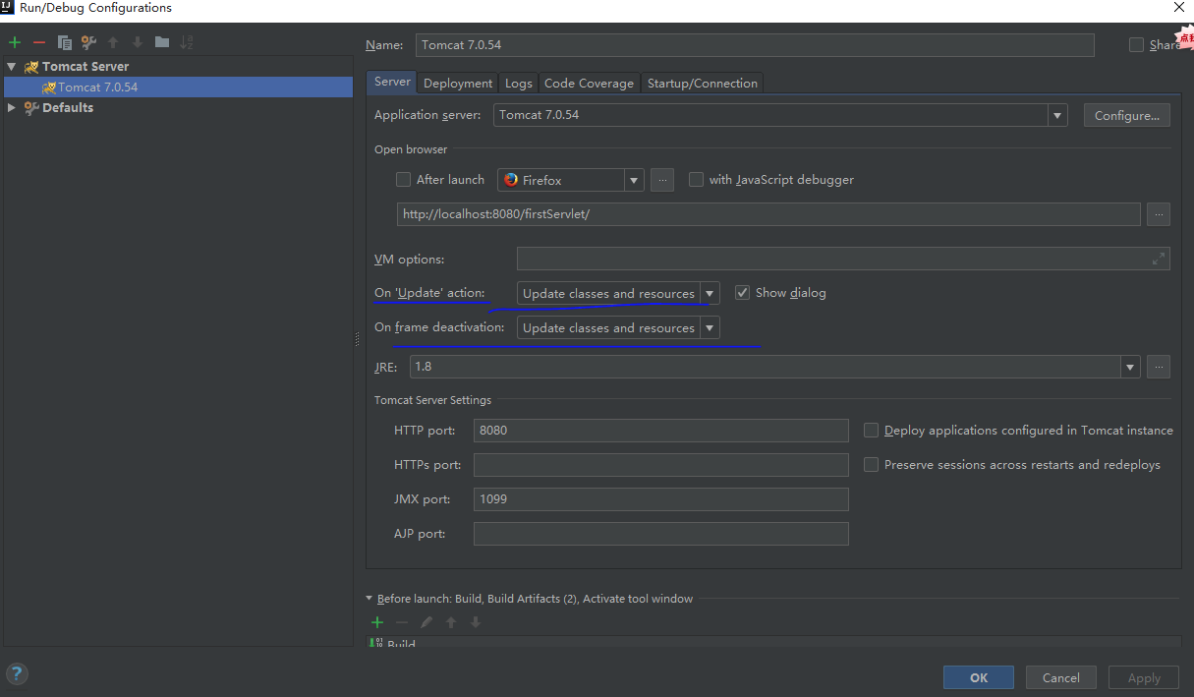
Task: Confirm with the OK button
Action: [979, 677]
